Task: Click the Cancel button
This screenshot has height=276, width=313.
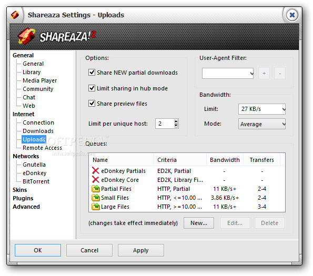Action: click(x=89, y=250)
